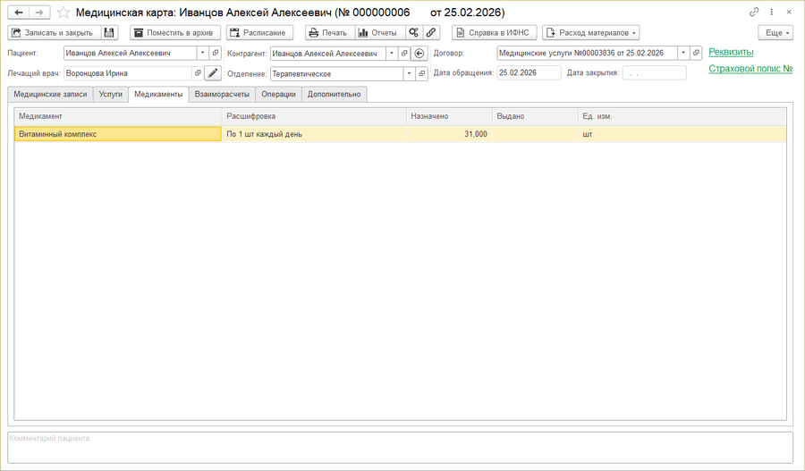The image size is (805, 471).
Task: Open the Лечащий врач record with open icon
Action: [x=198, y=73]
